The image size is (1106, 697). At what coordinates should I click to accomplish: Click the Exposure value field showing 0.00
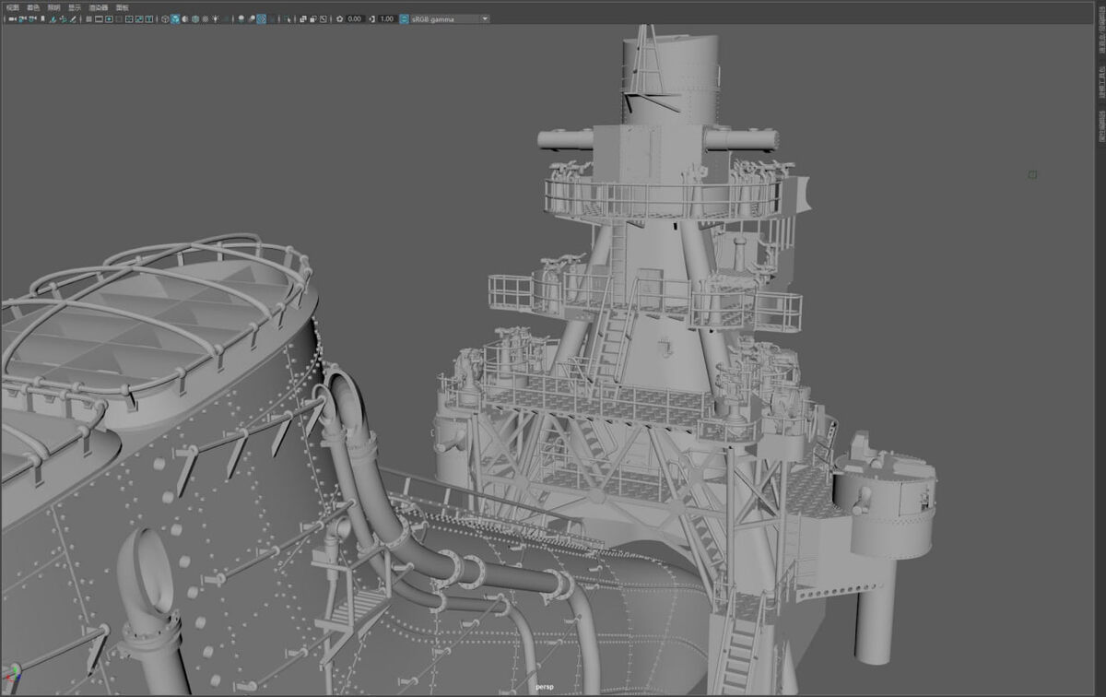(x=354, y=18)
